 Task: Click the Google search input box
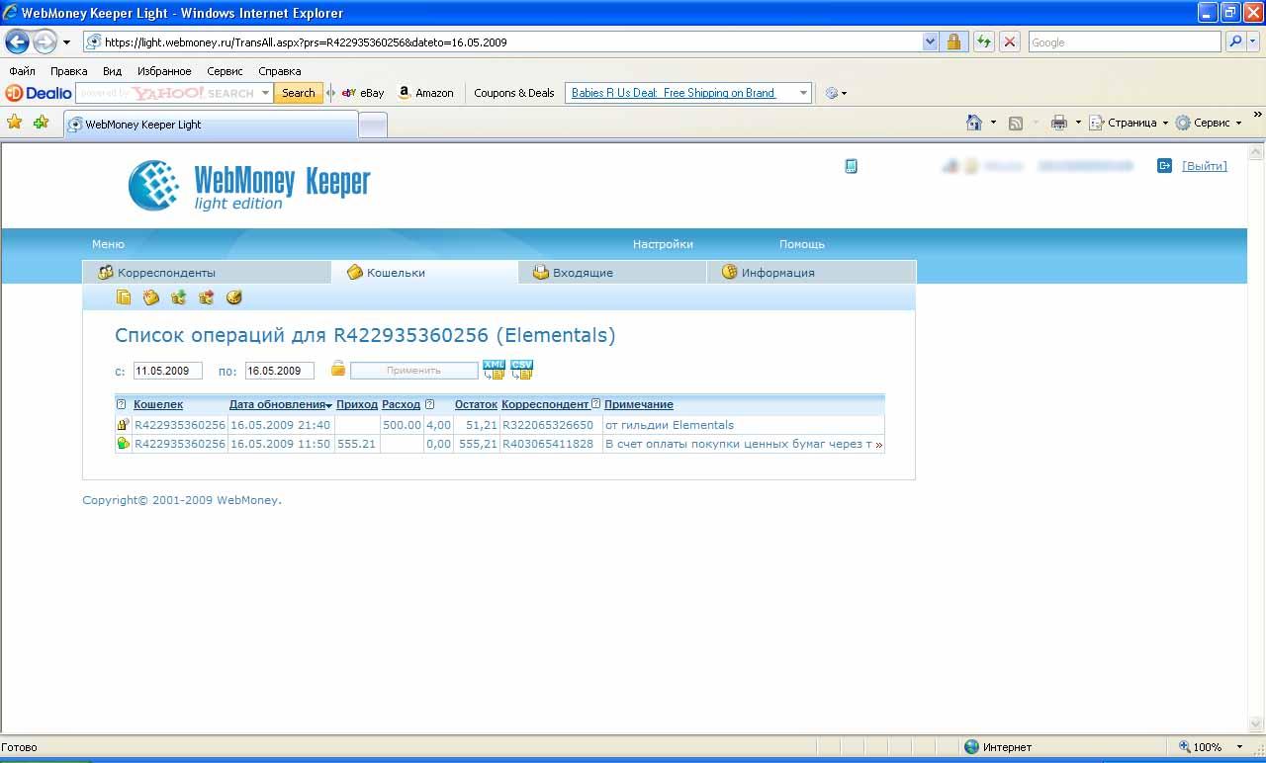1125,42
